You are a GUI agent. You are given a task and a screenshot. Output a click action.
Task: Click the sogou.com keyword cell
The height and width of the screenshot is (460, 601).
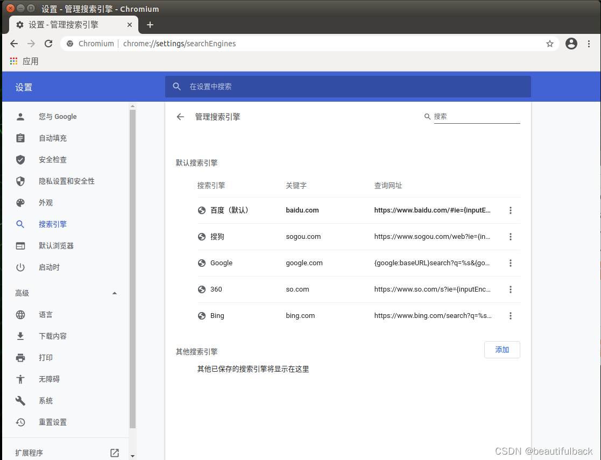point(303,237)
